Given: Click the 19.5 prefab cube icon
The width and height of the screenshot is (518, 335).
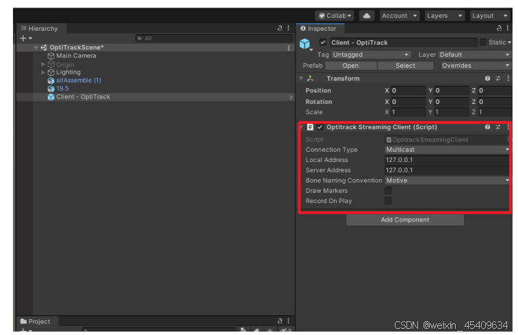Looking at the screenshot, I should pos(51,88).
